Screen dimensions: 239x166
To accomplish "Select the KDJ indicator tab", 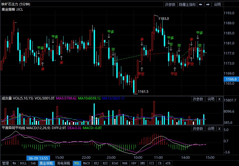I will pos(96,163).
